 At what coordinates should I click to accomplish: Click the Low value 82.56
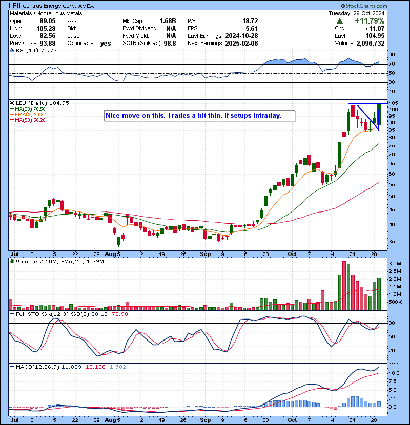coord(48,36)
